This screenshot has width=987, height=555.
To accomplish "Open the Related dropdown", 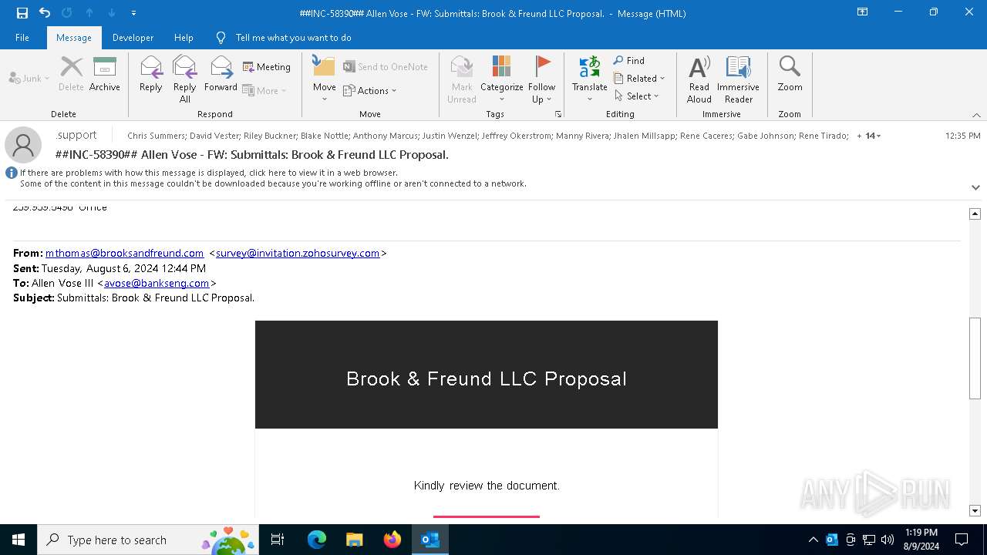I will click(639, 78).
